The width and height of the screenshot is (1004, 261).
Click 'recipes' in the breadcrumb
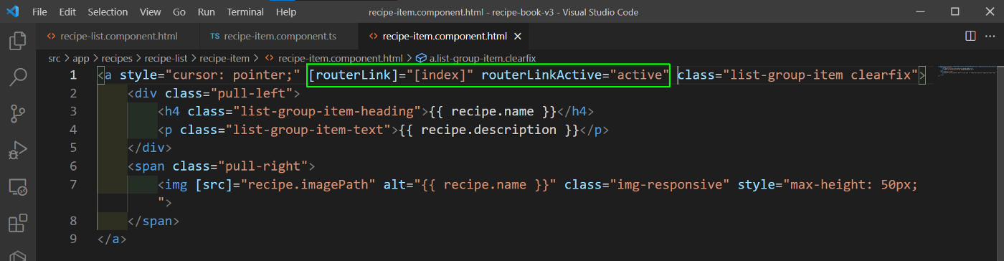(x=117, y=58)
